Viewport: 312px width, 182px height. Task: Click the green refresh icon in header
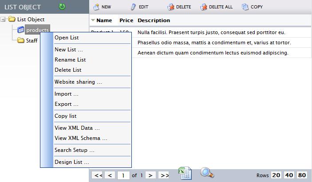62,7
